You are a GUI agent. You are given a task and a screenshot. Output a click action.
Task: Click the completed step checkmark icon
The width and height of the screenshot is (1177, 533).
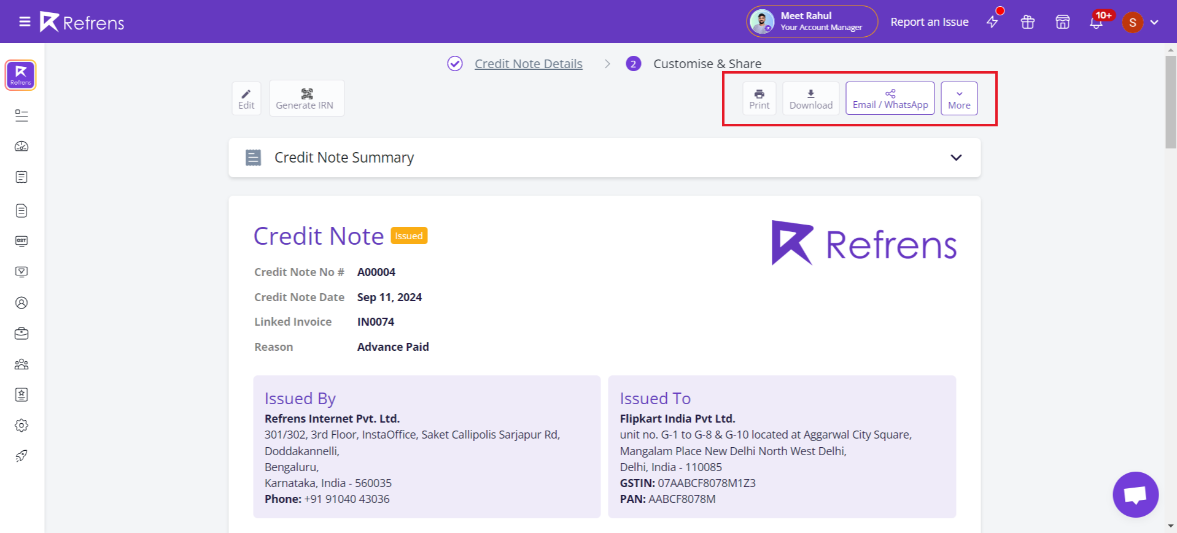[455, 64]
